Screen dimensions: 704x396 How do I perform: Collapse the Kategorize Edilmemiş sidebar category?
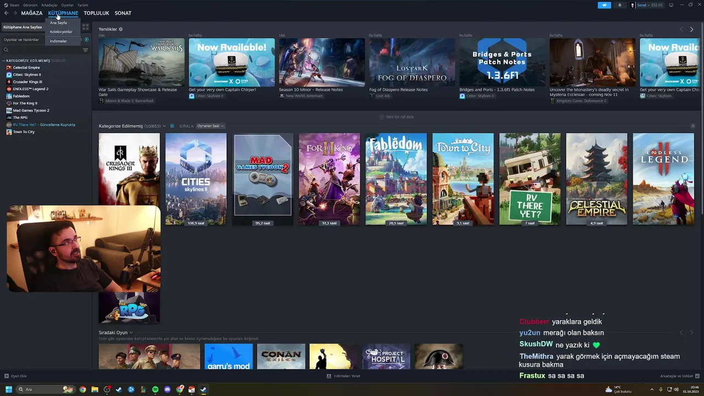coord(3,61)
